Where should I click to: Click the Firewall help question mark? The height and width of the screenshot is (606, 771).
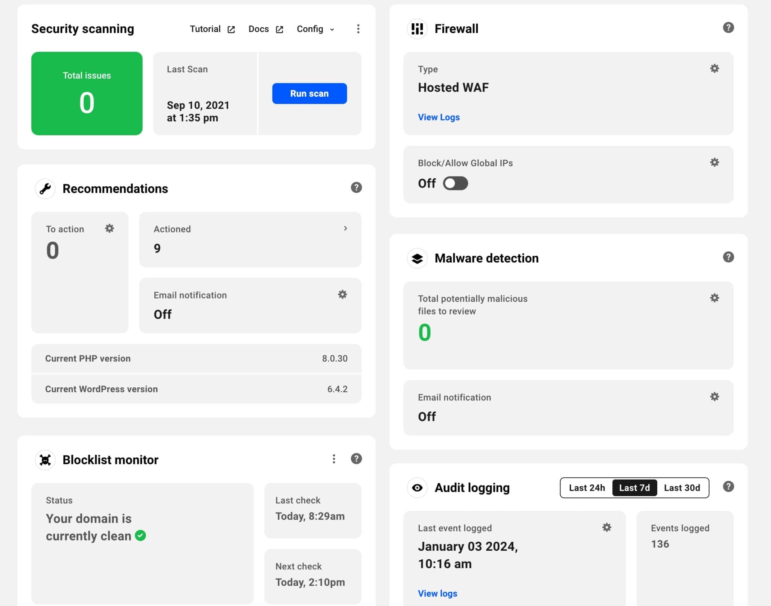(x=728, y=27)
